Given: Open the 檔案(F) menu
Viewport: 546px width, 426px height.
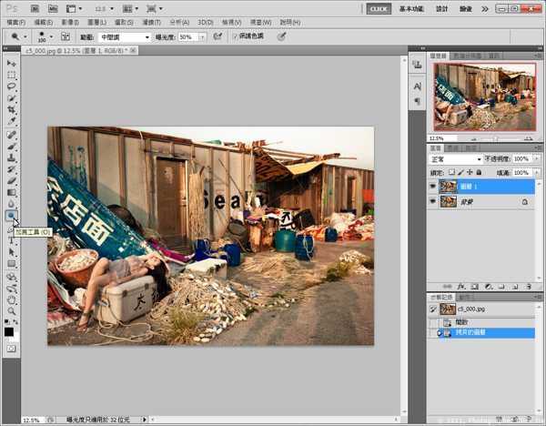Looking at the screenshot, I should tap(18, 21).
